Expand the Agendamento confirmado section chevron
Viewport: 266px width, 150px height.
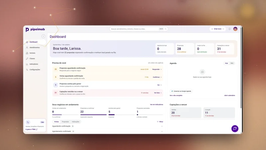click(162, 131)
